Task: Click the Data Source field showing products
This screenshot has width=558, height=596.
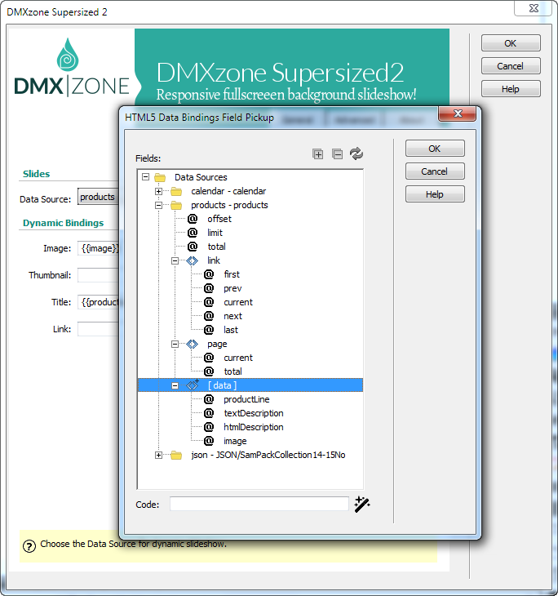Action: (x=99, y=197)
